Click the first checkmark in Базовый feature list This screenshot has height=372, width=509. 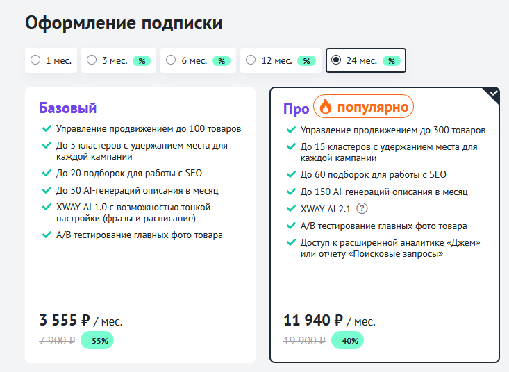(x=46, y=129)
